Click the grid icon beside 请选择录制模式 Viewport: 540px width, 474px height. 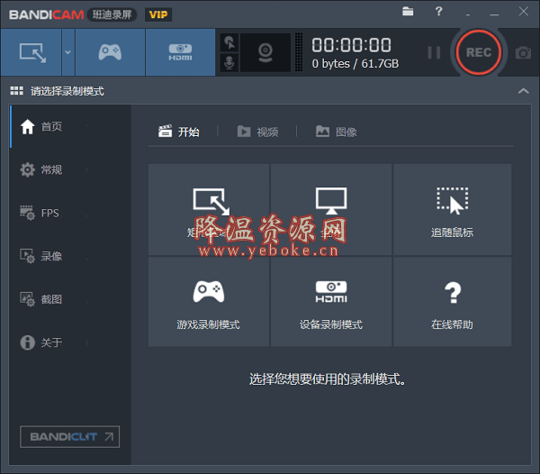[17, 91]
